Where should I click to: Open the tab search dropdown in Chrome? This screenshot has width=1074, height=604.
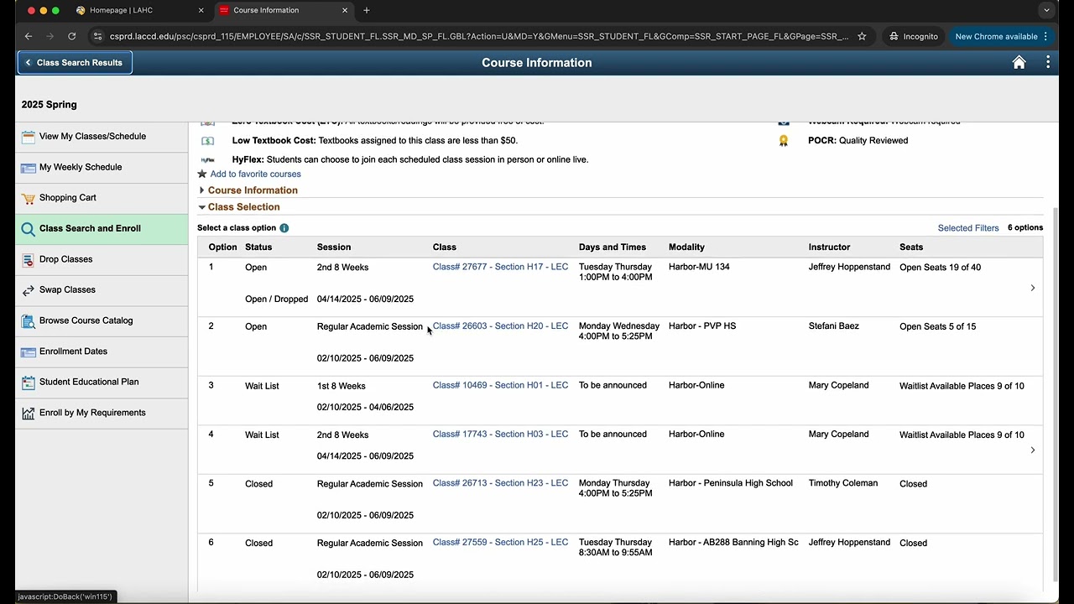[1045, 10]
